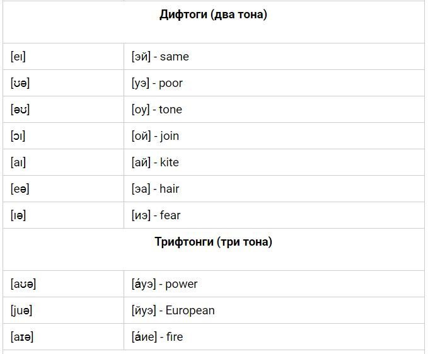Click the [áие] - fire example
The height and width of the screenshot is (354, 428).
pos(157,337)
